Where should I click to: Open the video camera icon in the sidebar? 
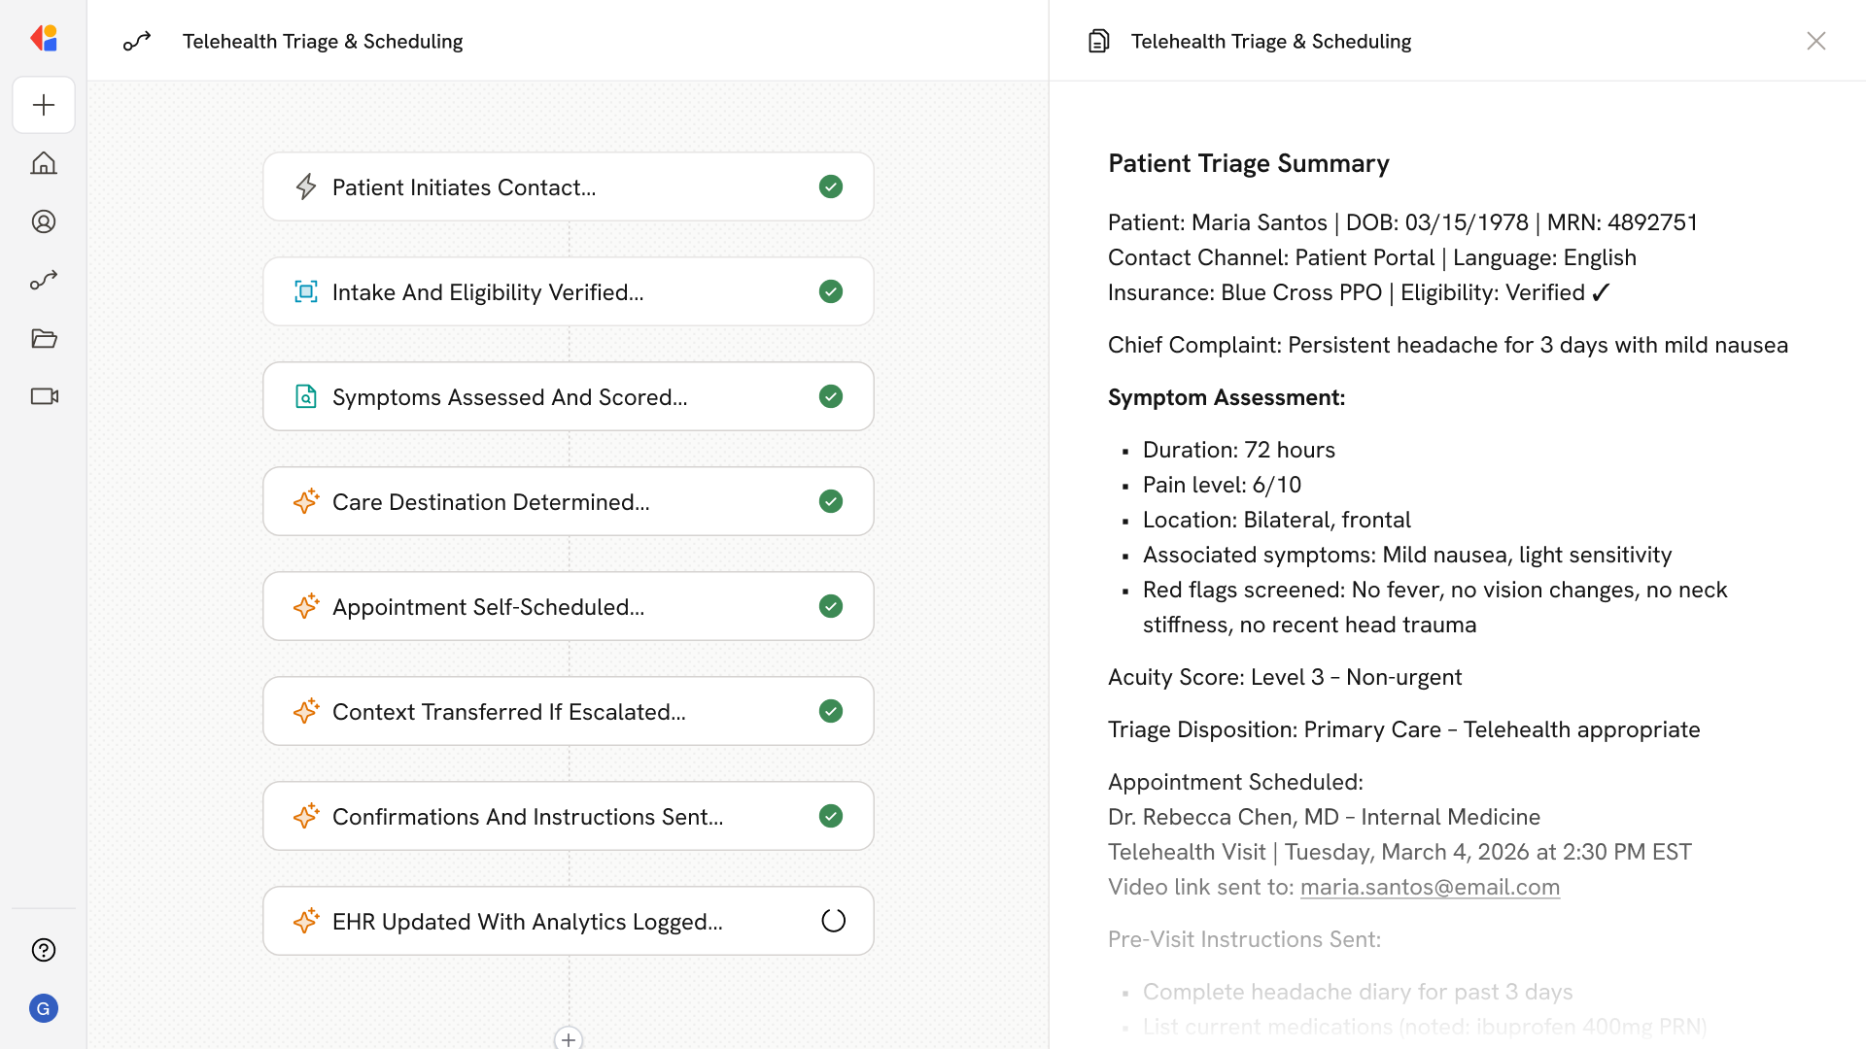pyautogui.click(x=44, y=396)
